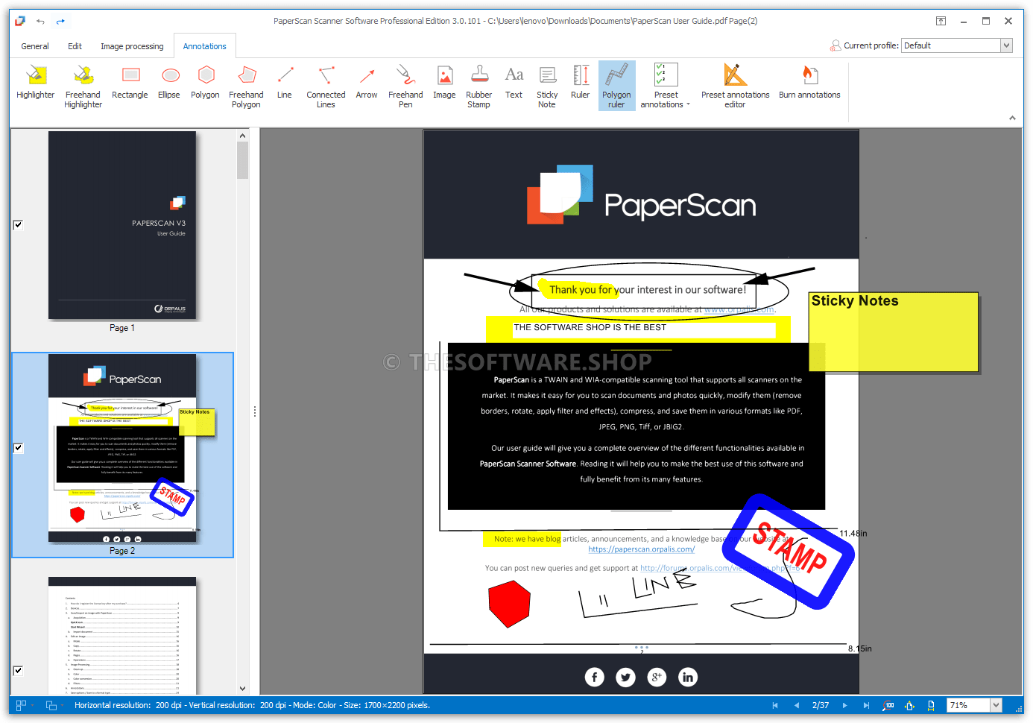Image resolution: width=1033 pixels, height=723 pixels.
Task: Click the Burn annotations icon
Action: coord(809,82)
